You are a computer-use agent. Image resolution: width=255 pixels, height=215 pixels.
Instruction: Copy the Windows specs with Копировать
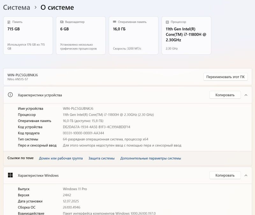pyautogui.click(x=225, y=176)
